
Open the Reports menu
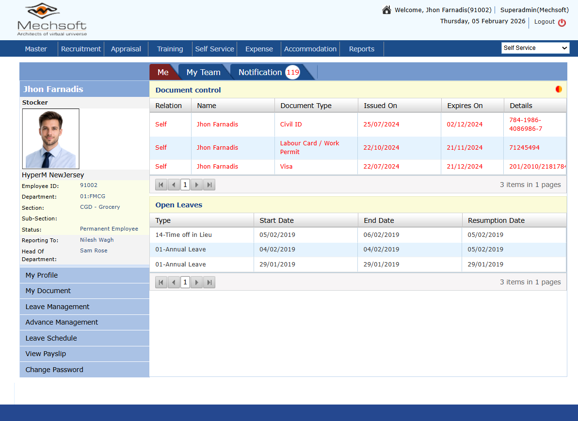(x=362, y=49)
